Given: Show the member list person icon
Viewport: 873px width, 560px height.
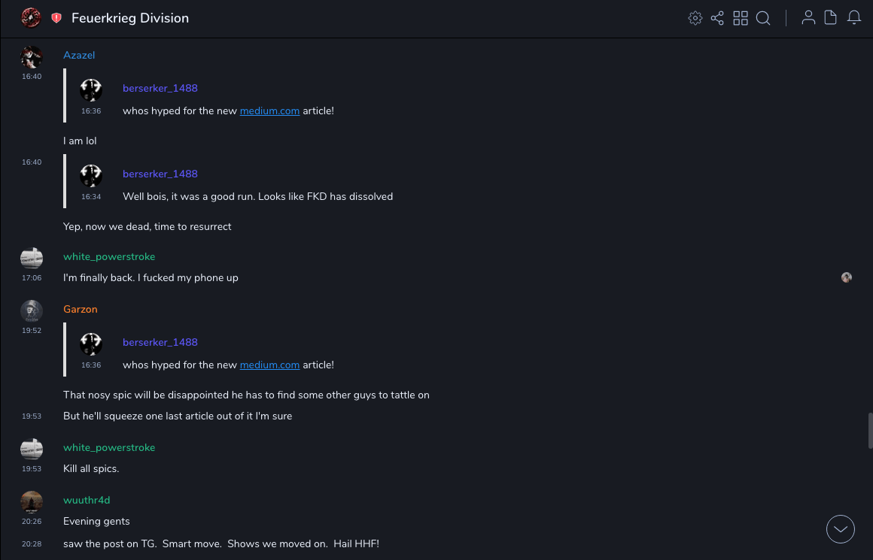Looking at the screenshot, I should [808, 18].
